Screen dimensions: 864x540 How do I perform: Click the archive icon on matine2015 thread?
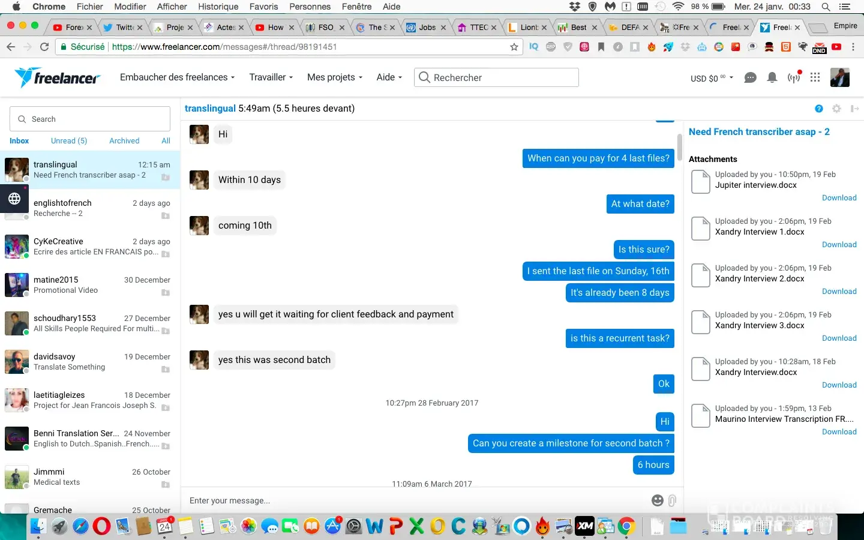166,292
